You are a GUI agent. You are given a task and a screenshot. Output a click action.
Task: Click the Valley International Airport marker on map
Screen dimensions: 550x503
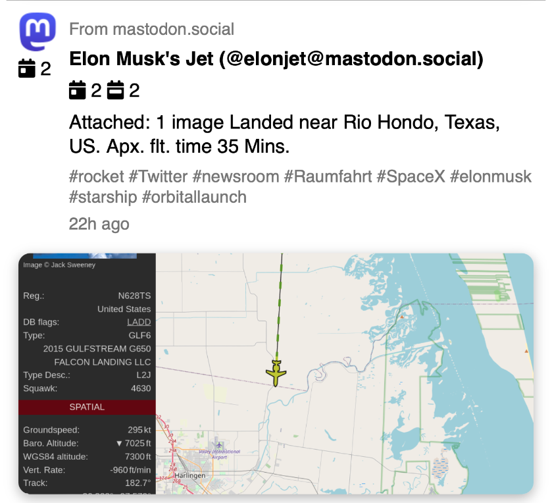click(x=214, y=442)
